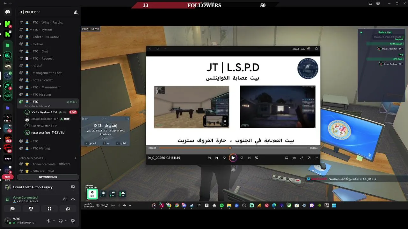This screenshot has width=408, height=229.
Task: Click the media player seek bar handle
Action: pyautogui.click(x=230, y=148)
